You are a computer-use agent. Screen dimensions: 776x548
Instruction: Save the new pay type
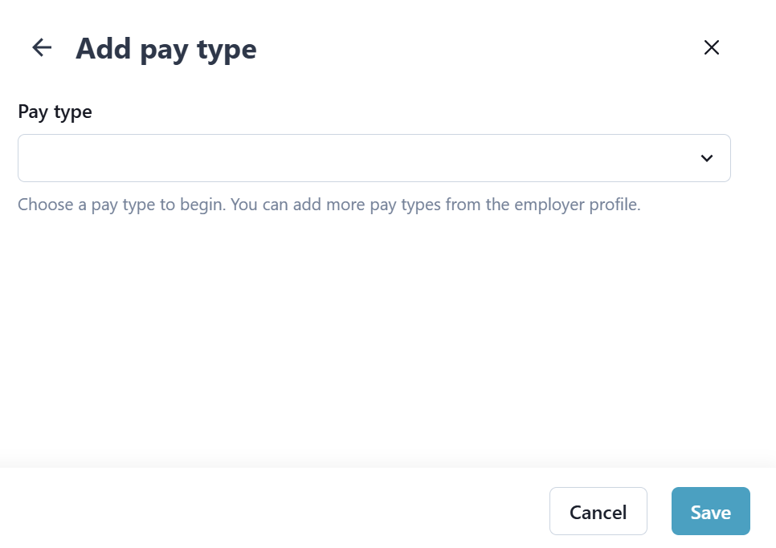pos(710,511)
